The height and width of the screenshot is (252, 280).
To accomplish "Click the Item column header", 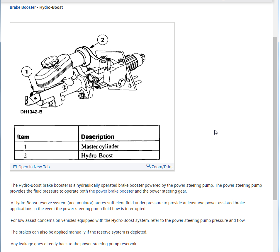I will tap(23, 137).
